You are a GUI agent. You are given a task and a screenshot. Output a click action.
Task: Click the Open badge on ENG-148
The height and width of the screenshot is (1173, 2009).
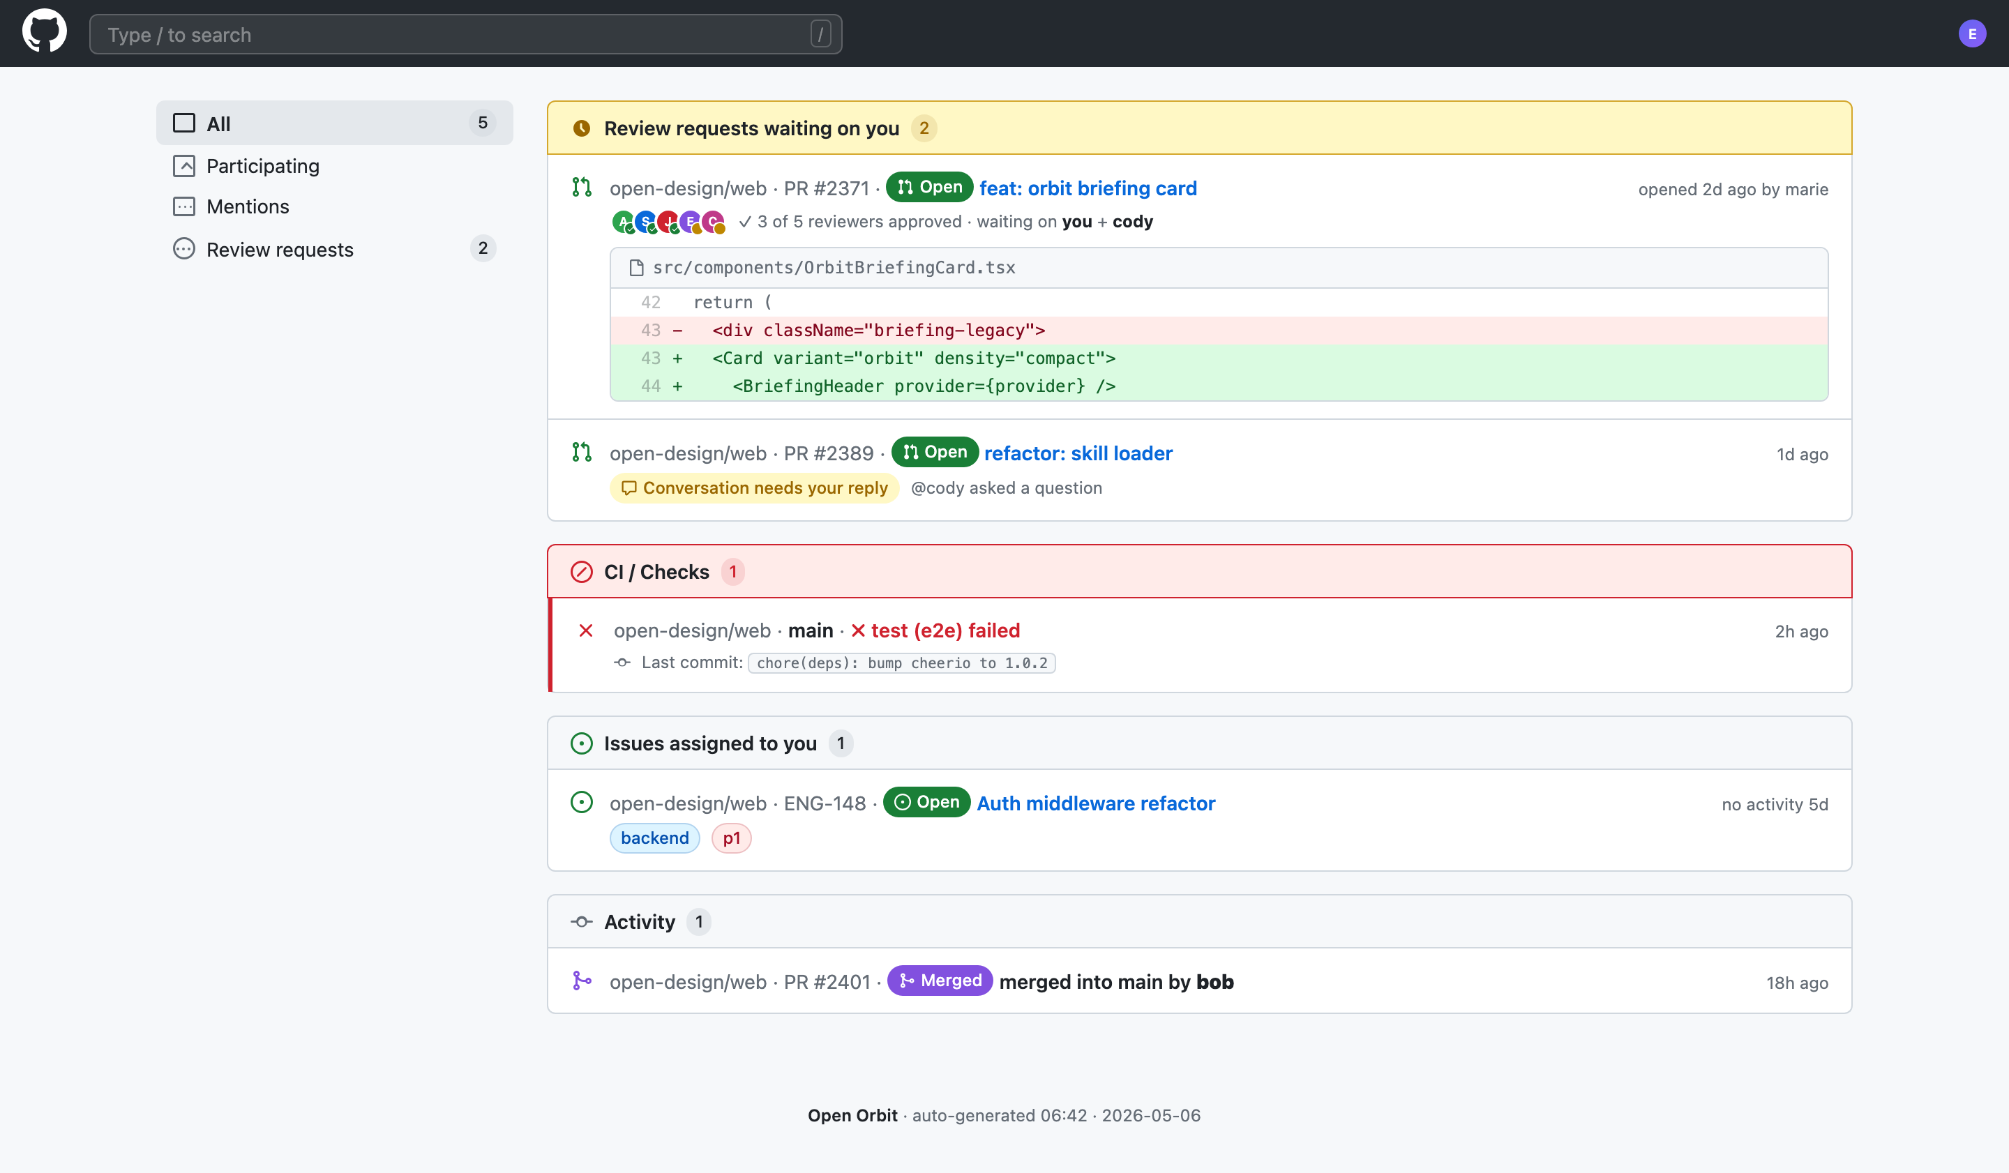pyautogui.click(x=926, y=802)
